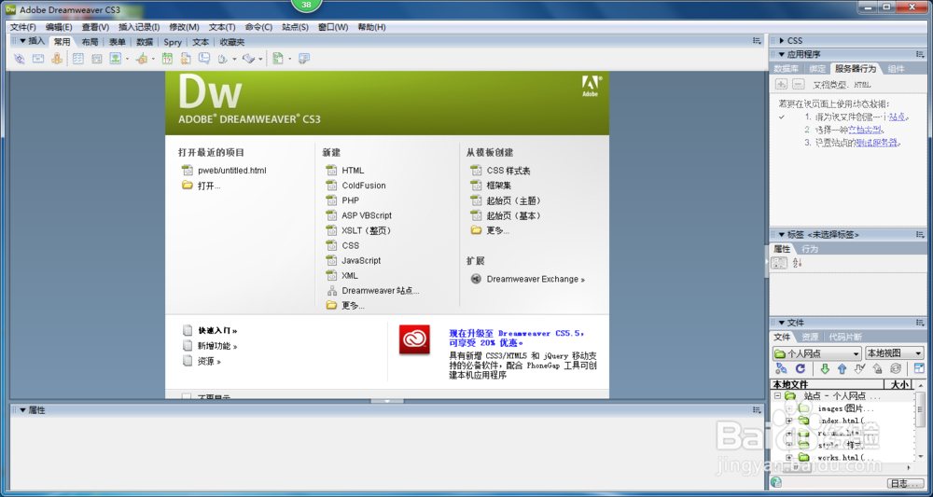Open the 文件(F) menu
Viewport: 933px width, 497px height.
pos(22,27)
